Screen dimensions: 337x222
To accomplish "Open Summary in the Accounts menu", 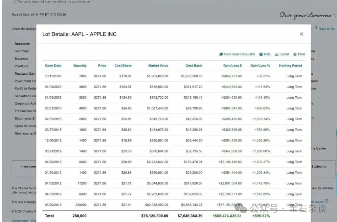I will point(22,51).
